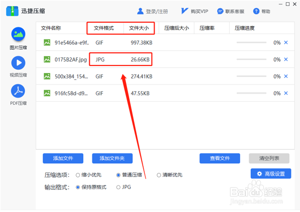Image resolution: width=300 pixels, height=212 pixels.
Task: Click the 迅捷压缩 app logo
Action: coord(12,11)
